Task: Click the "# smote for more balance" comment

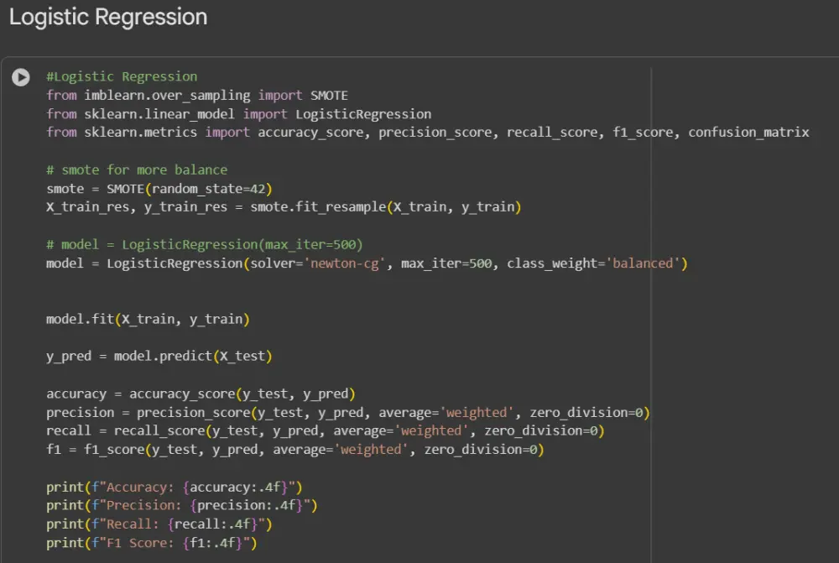Action: click(137, 169)
